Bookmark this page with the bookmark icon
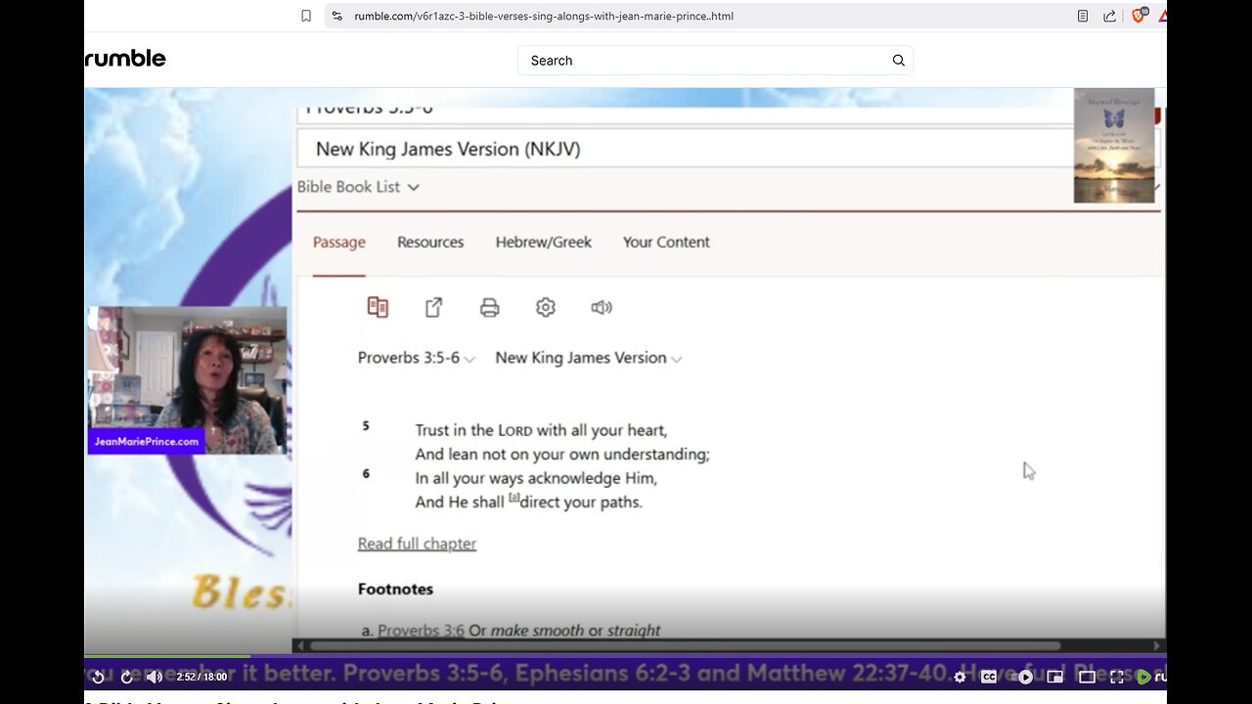 click(x=306, y=16)
